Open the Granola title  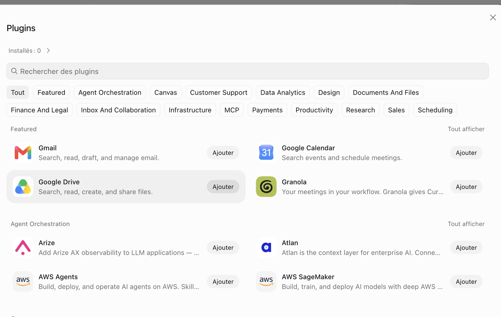tap(294, 182)
